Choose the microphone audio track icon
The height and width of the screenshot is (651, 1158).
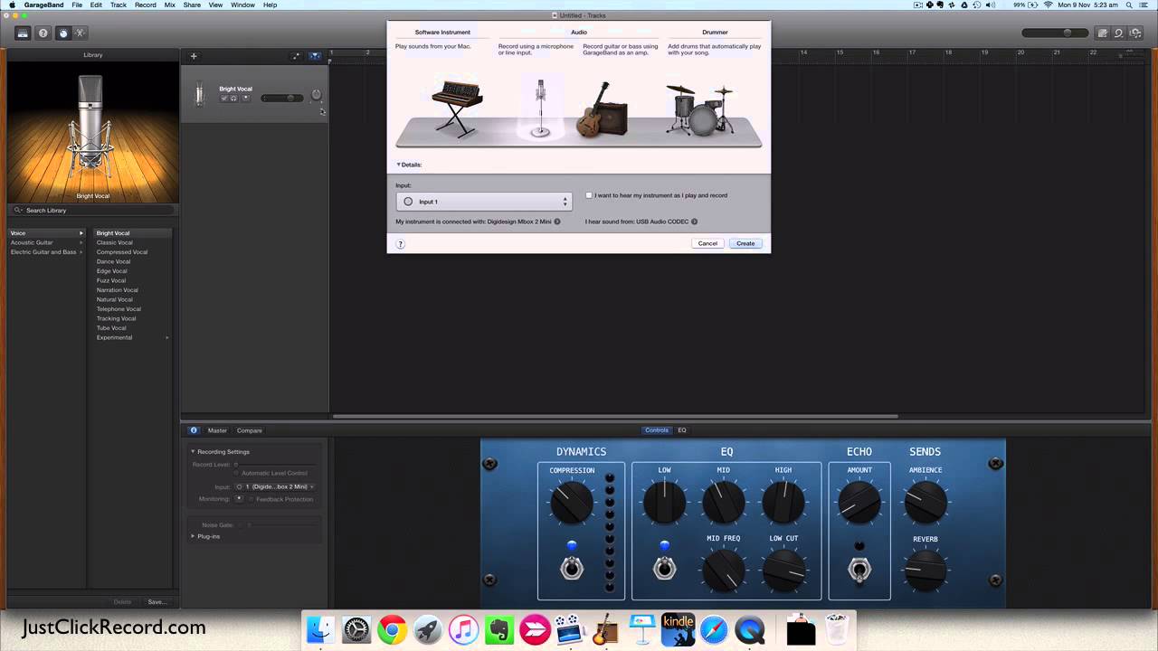tap(540, 108)
